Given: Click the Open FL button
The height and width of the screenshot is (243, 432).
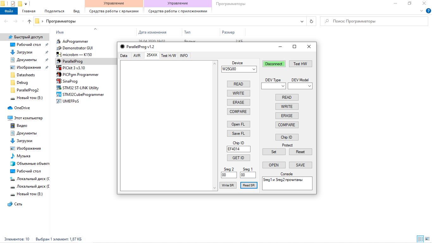Looking at the screenshot, I should [x=238, y=124].
